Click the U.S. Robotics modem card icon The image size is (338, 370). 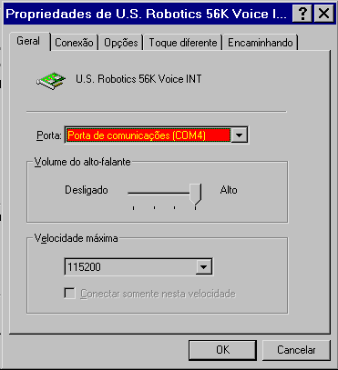51,81
